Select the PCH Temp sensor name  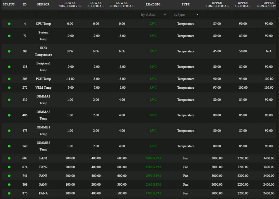pyautogui.click(x=43, y=79)
